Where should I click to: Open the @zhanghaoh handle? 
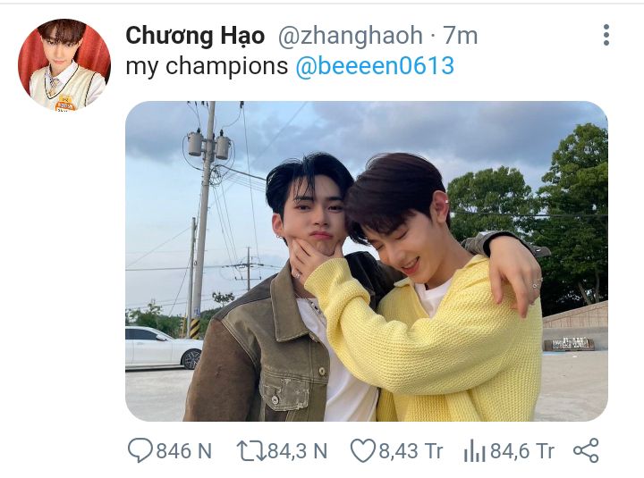[x=351, y=35]
